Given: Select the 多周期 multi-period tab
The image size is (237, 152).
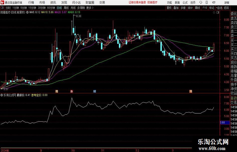Looking at the screenshot, I should tap(81, 8).
